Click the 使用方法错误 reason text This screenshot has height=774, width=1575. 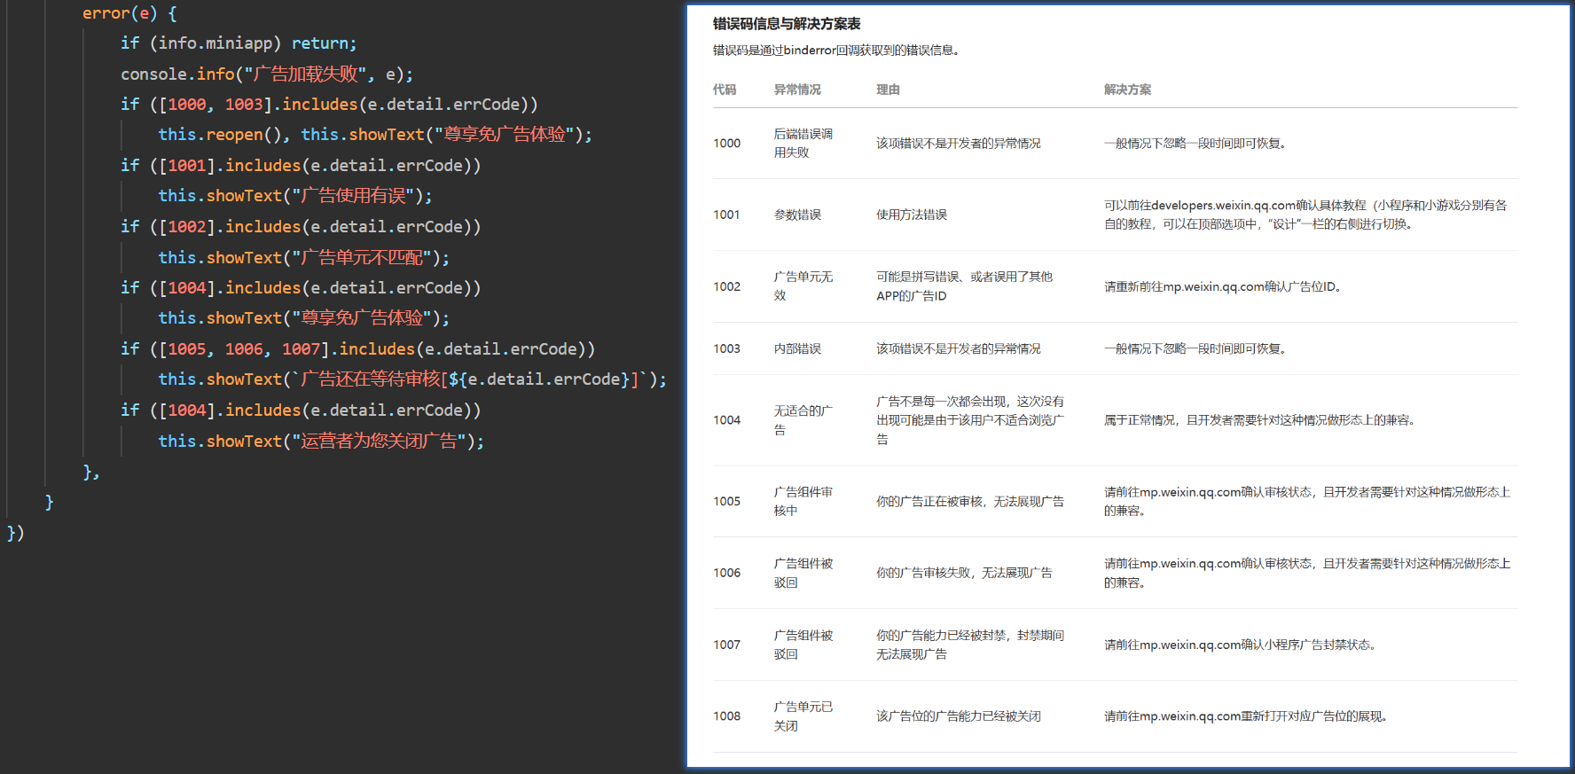coord(911,215)
